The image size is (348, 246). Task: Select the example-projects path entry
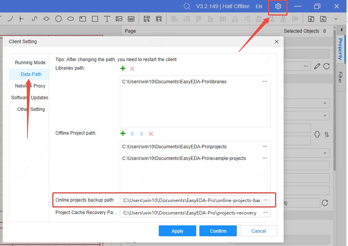click(x=184, y=158)
